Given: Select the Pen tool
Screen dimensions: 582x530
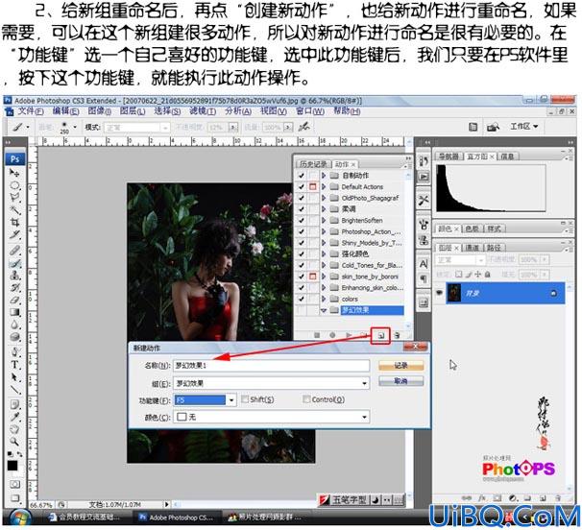Looking at the screenshot, I should click(14, 352).
